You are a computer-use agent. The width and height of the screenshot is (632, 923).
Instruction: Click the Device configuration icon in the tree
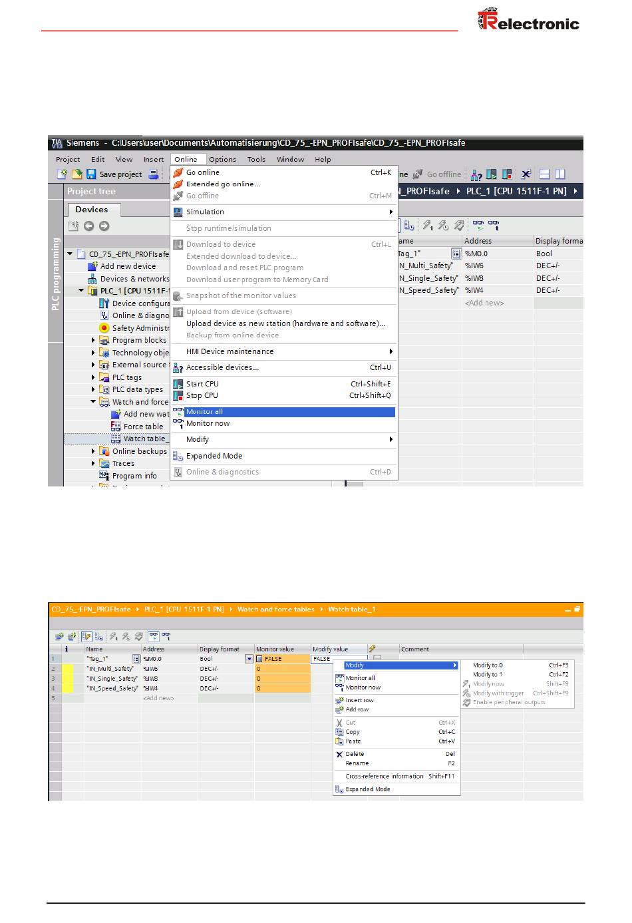click(104, 303)
